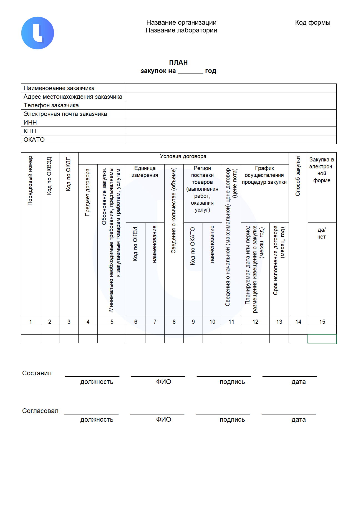Click the 'КПП' label cell

[74, 131]
